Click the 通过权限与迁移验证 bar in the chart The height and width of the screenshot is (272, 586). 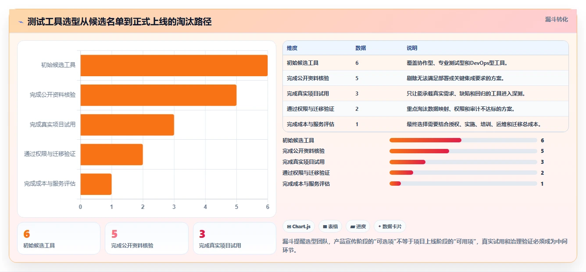[112, 154]
